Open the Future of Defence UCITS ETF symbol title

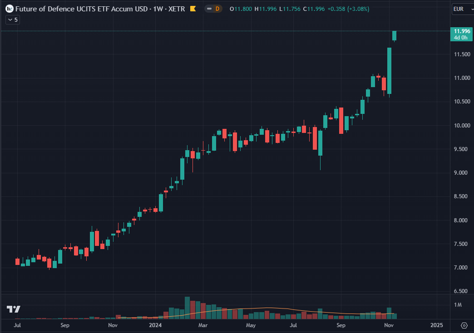(x=100, y=9)
